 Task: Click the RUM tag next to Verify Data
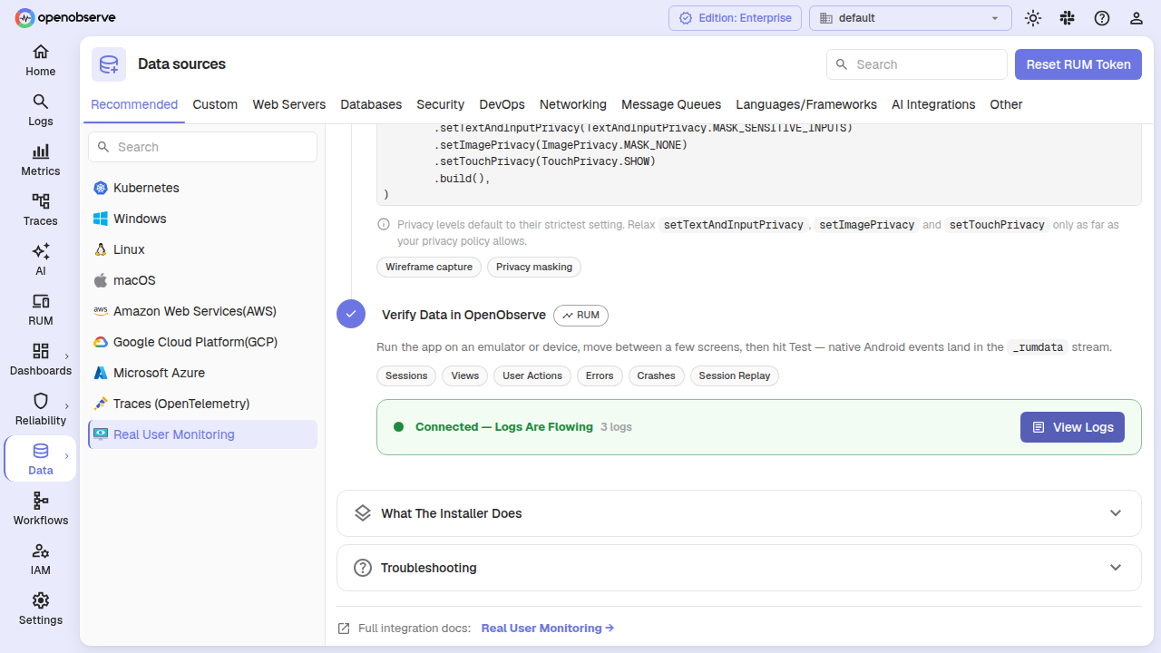pyautogui.click(x=580, y=315)
